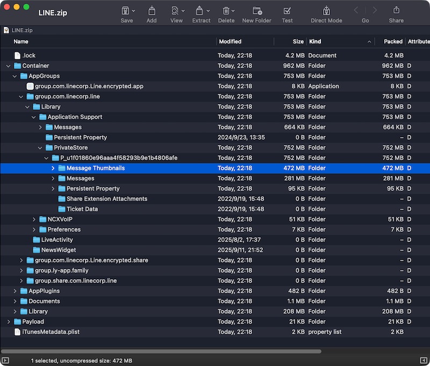This screenshot has height=366, width=430.
Task: Click the Share toolbar icon
Action: [x=396, y=10]
